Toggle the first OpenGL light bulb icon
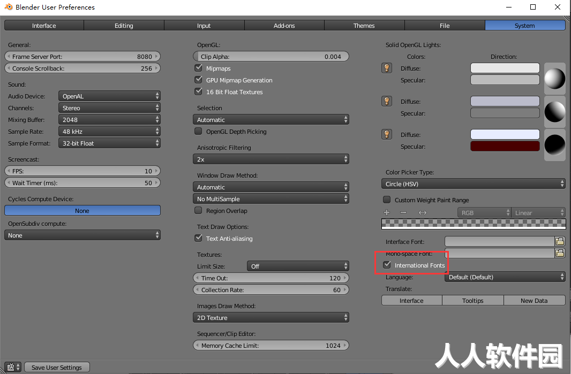This screenshot has height=374, width=571. (x=387, y=68)
